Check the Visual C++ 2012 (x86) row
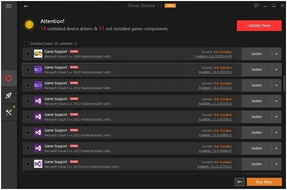 (28, 117)
